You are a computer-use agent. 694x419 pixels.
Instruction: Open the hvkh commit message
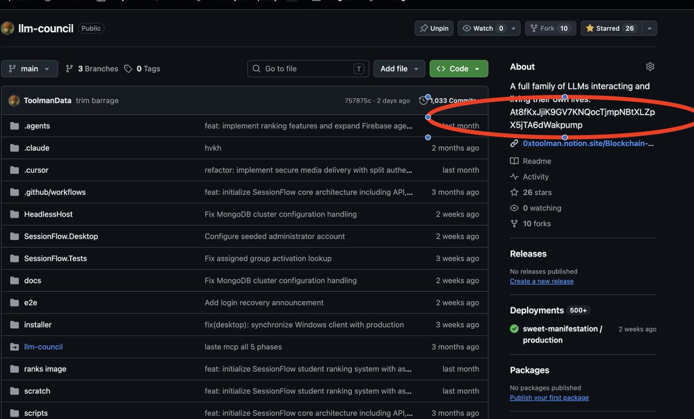(213, 148)
